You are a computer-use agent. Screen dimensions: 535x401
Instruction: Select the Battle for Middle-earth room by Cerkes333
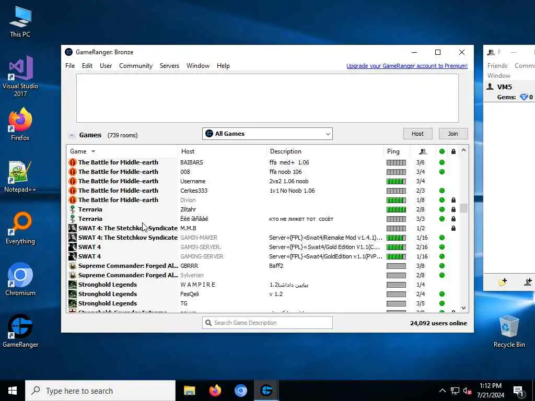tap(263, 191)
